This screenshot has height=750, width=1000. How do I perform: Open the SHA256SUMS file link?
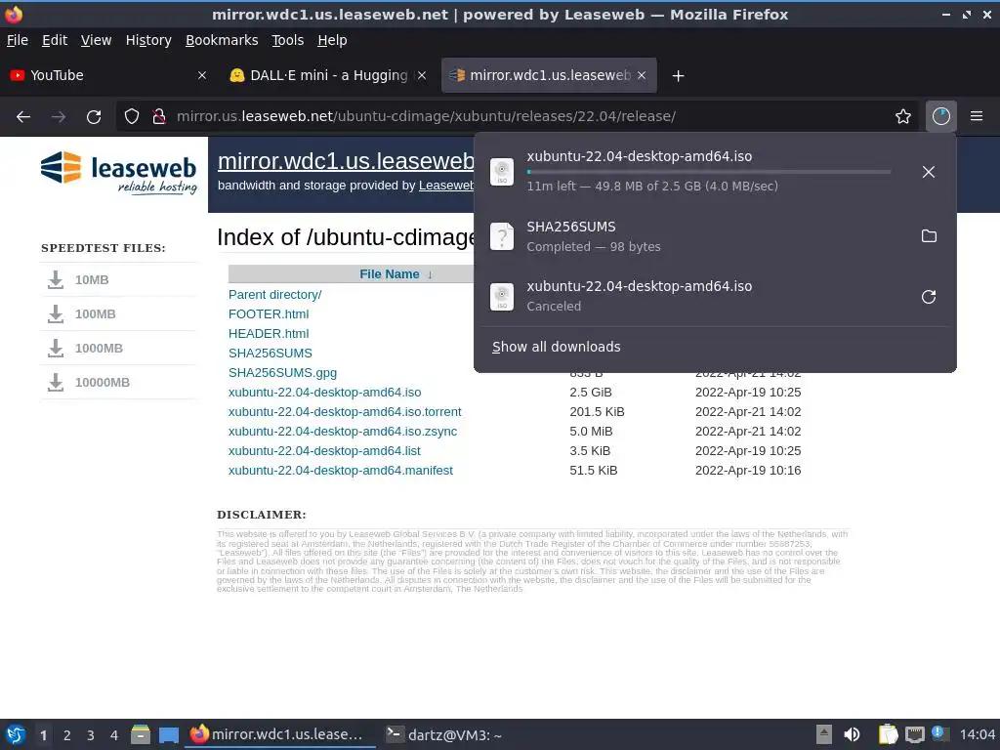pos(271,354)
